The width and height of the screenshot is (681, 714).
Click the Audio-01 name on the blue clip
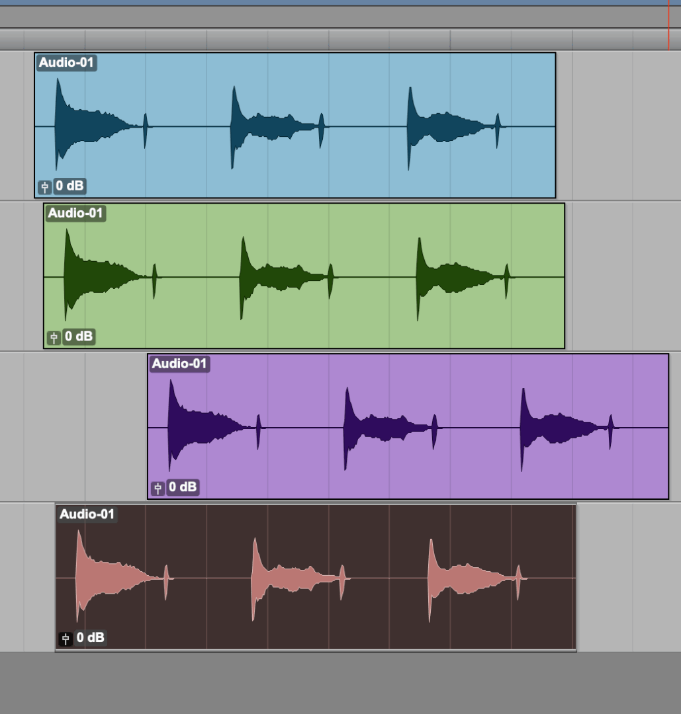click(67, 62)
